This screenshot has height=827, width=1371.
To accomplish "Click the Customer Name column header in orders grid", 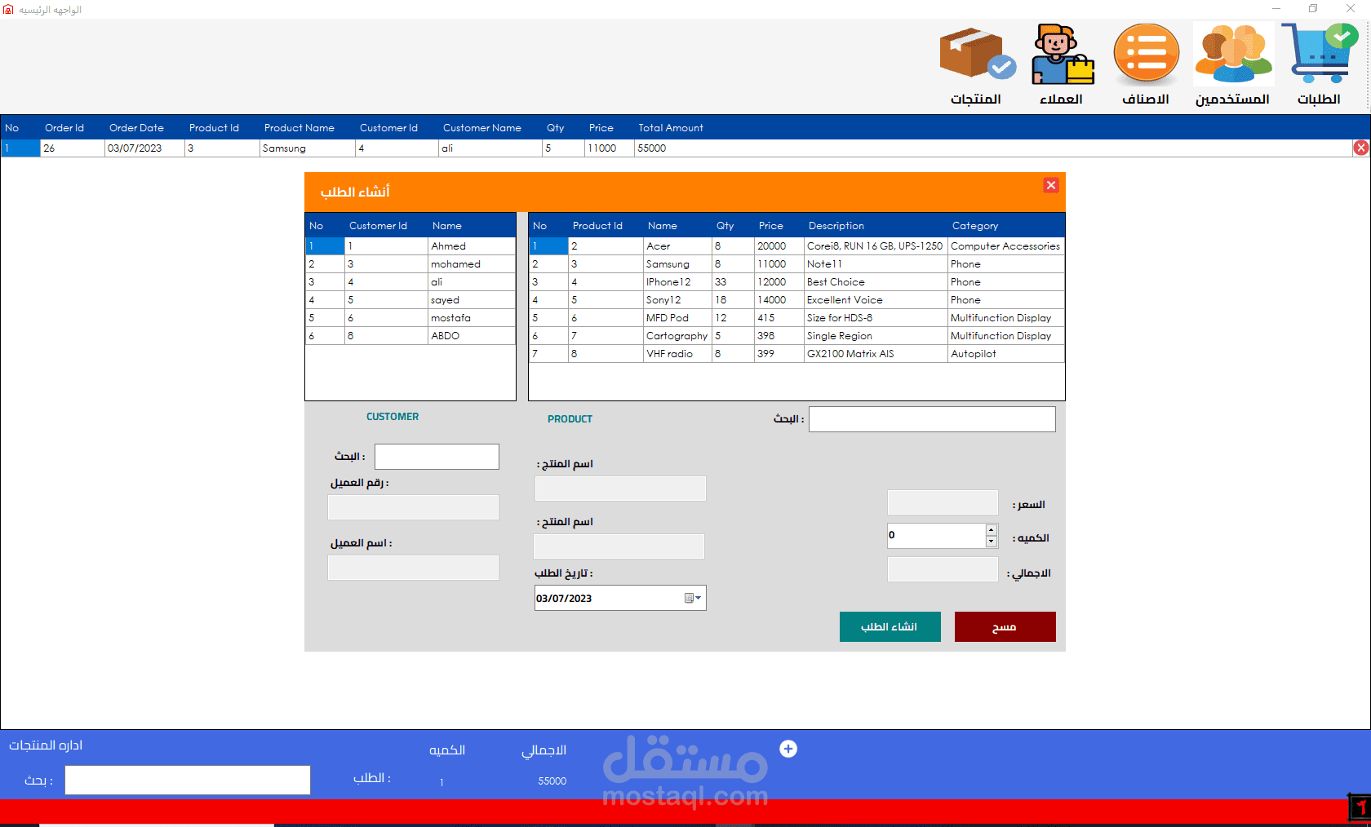I will click(482, 128).
